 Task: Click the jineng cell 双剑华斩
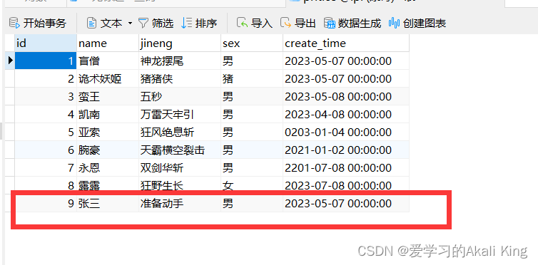tap(180, 168)
